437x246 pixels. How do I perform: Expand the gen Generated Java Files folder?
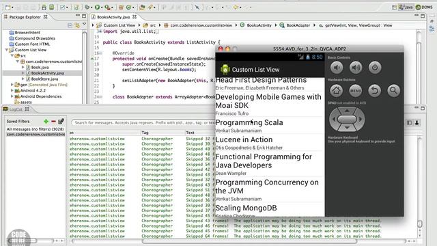[x=12, y=85]
